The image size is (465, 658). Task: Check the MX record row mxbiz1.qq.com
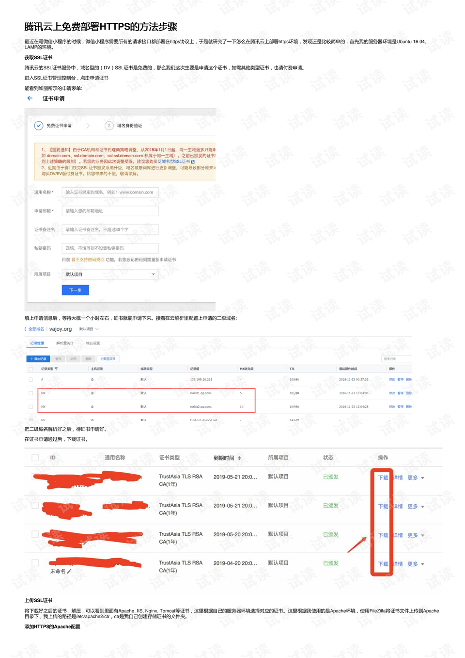point(31,393)
